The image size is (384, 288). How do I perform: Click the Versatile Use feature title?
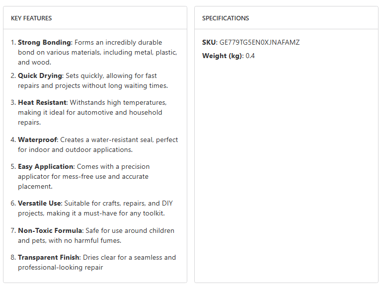(40, 204)
